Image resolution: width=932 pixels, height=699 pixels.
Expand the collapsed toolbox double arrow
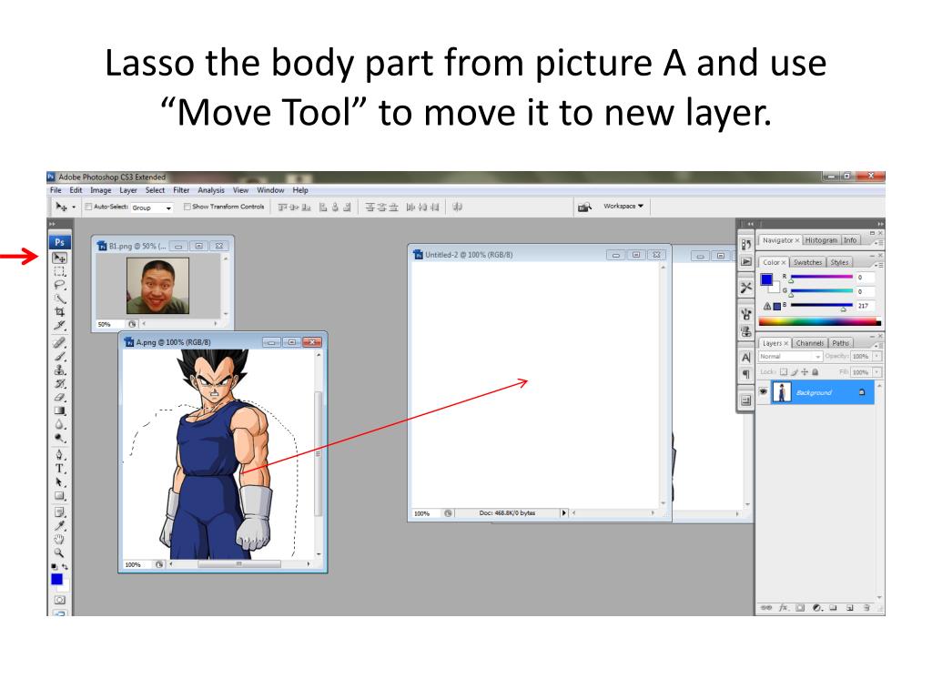click(52, 224)
